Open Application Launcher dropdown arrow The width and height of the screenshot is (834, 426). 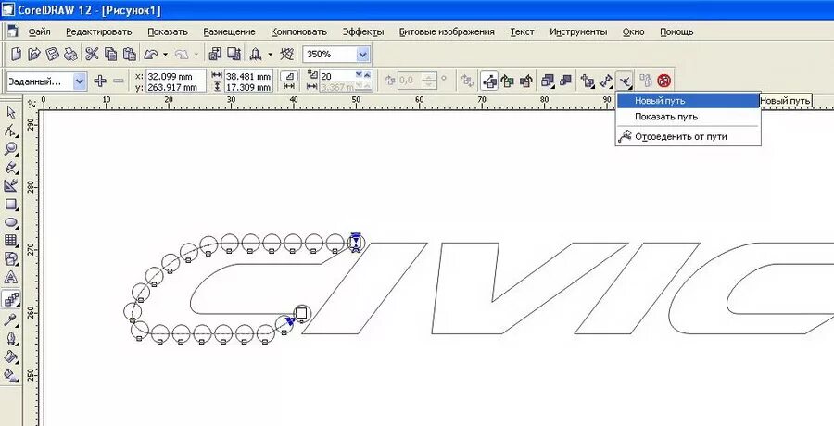270,55
